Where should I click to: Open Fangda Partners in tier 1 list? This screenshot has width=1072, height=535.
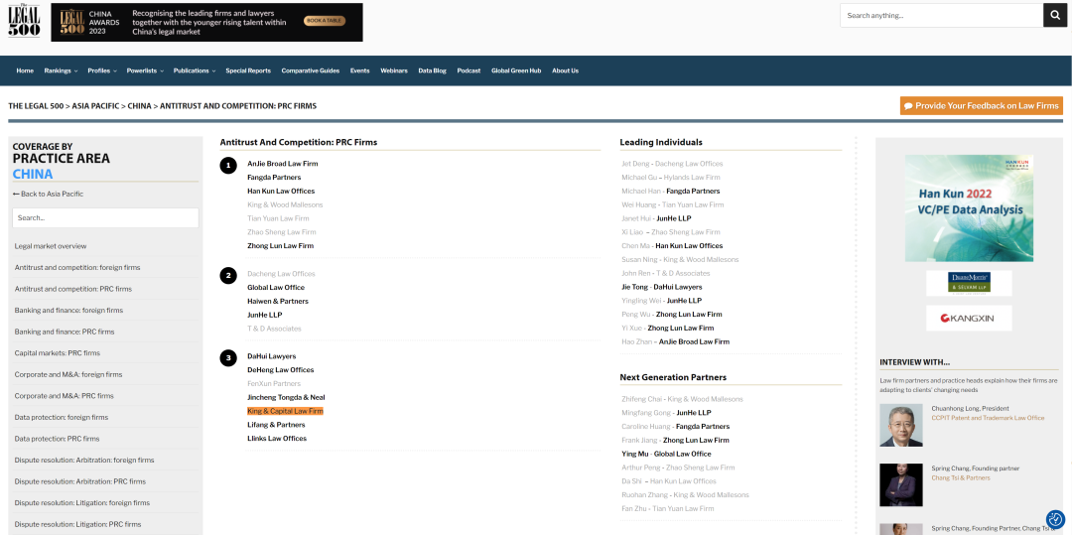coord(274,178)
